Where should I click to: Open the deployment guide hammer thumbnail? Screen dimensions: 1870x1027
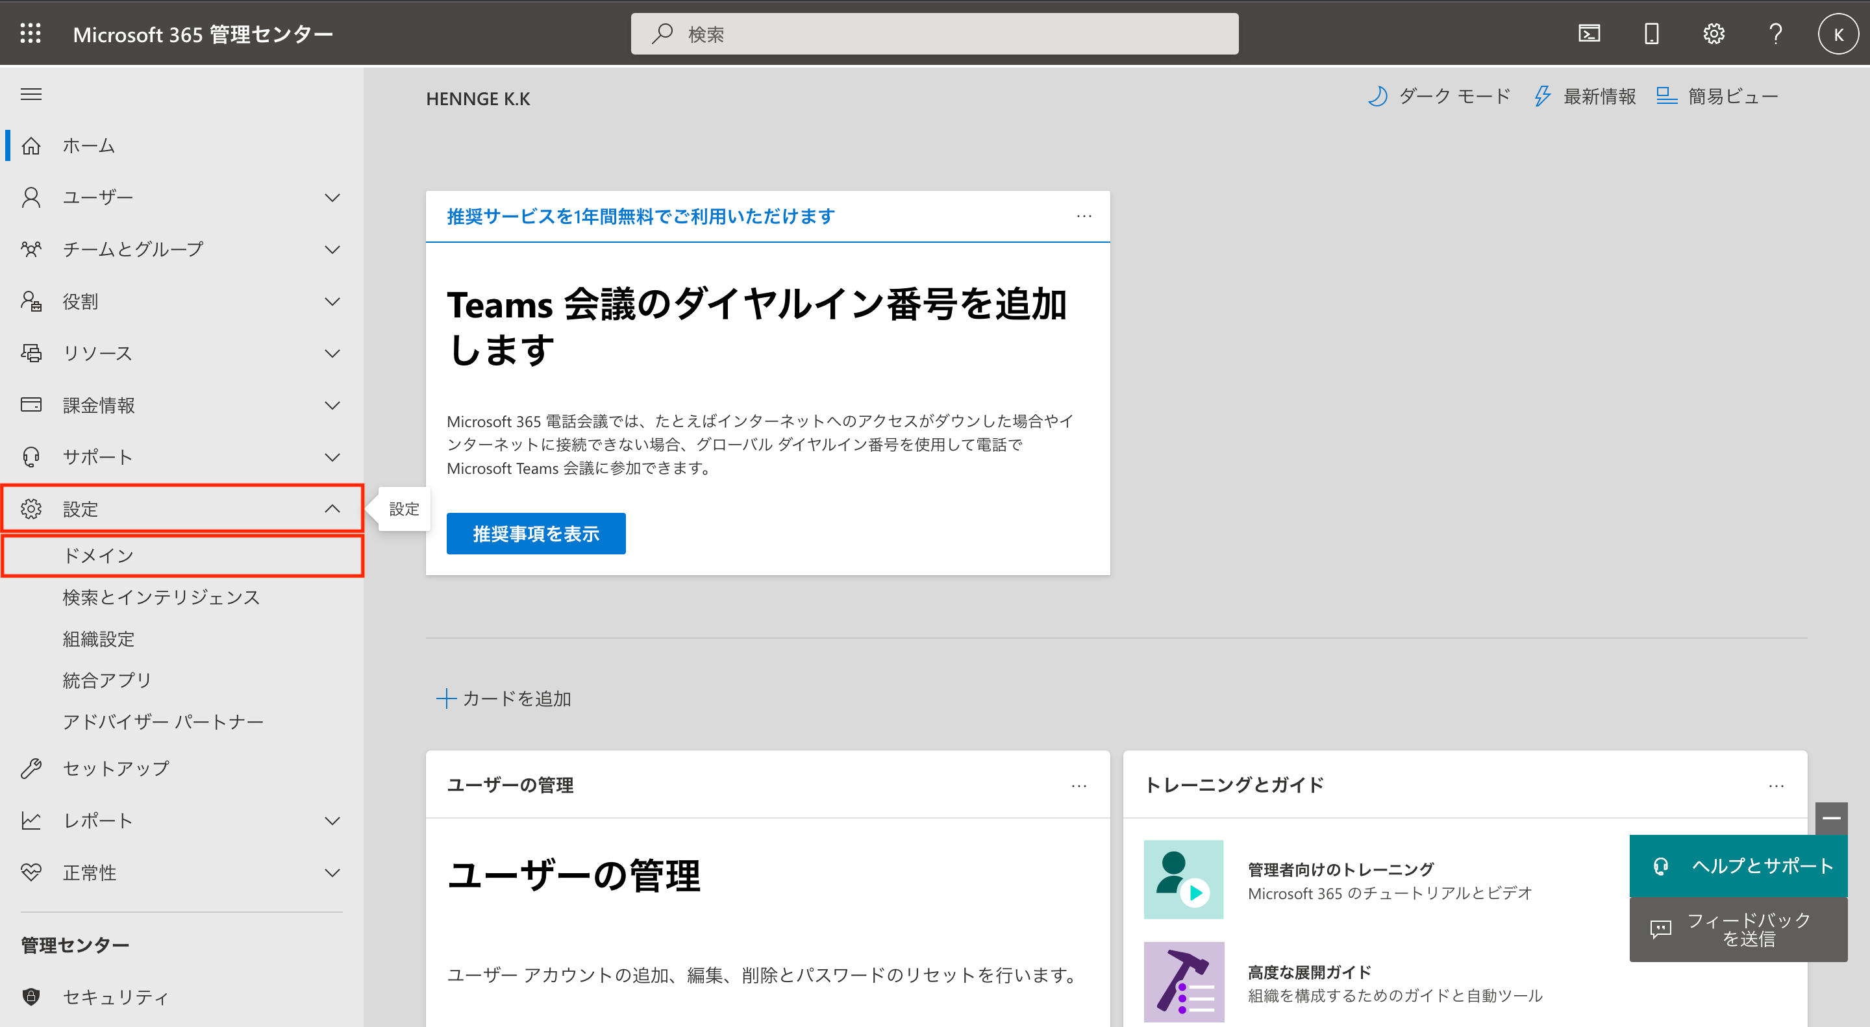1183,982
